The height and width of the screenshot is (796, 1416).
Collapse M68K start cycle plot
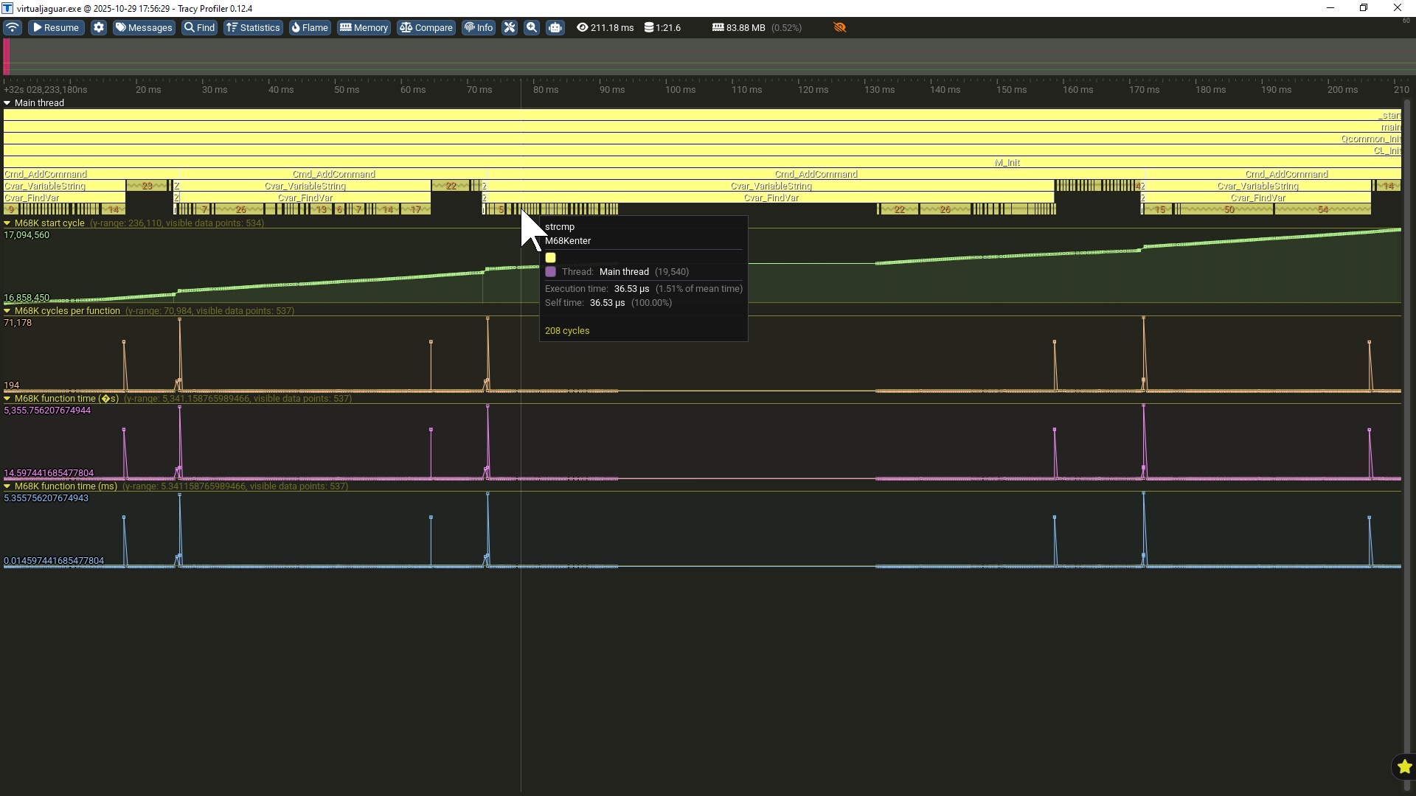click(7, 223)
